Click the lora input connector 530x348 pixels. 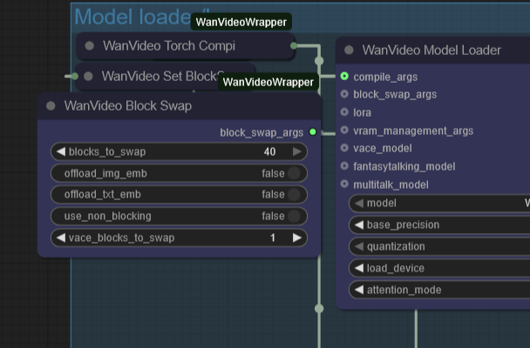point(344,111)
